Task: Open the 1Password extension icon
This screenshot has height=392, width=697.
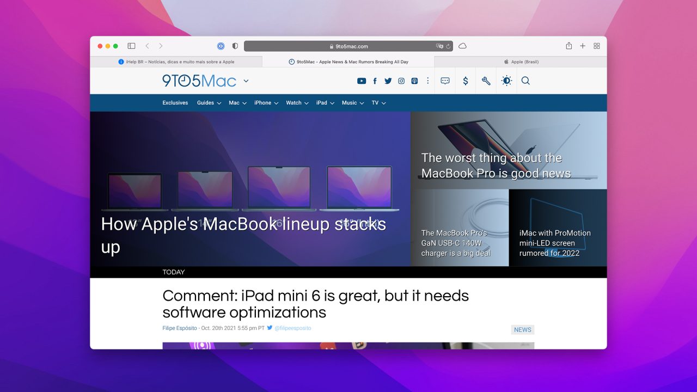Action: 221,46
